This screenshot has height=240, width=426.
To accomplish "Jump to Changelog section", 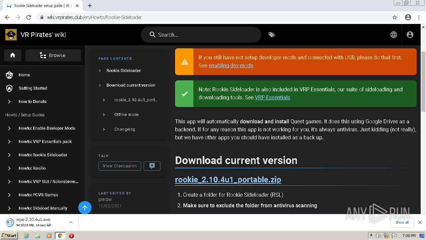I will pyautogui.click(x=125, y=129).
